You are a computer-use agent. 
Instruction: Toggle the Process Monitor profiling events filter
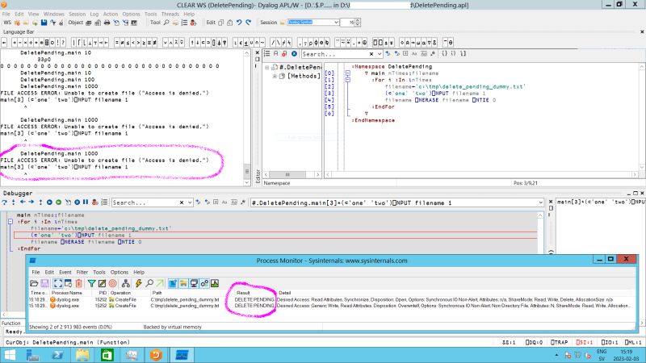coord(215,283)
